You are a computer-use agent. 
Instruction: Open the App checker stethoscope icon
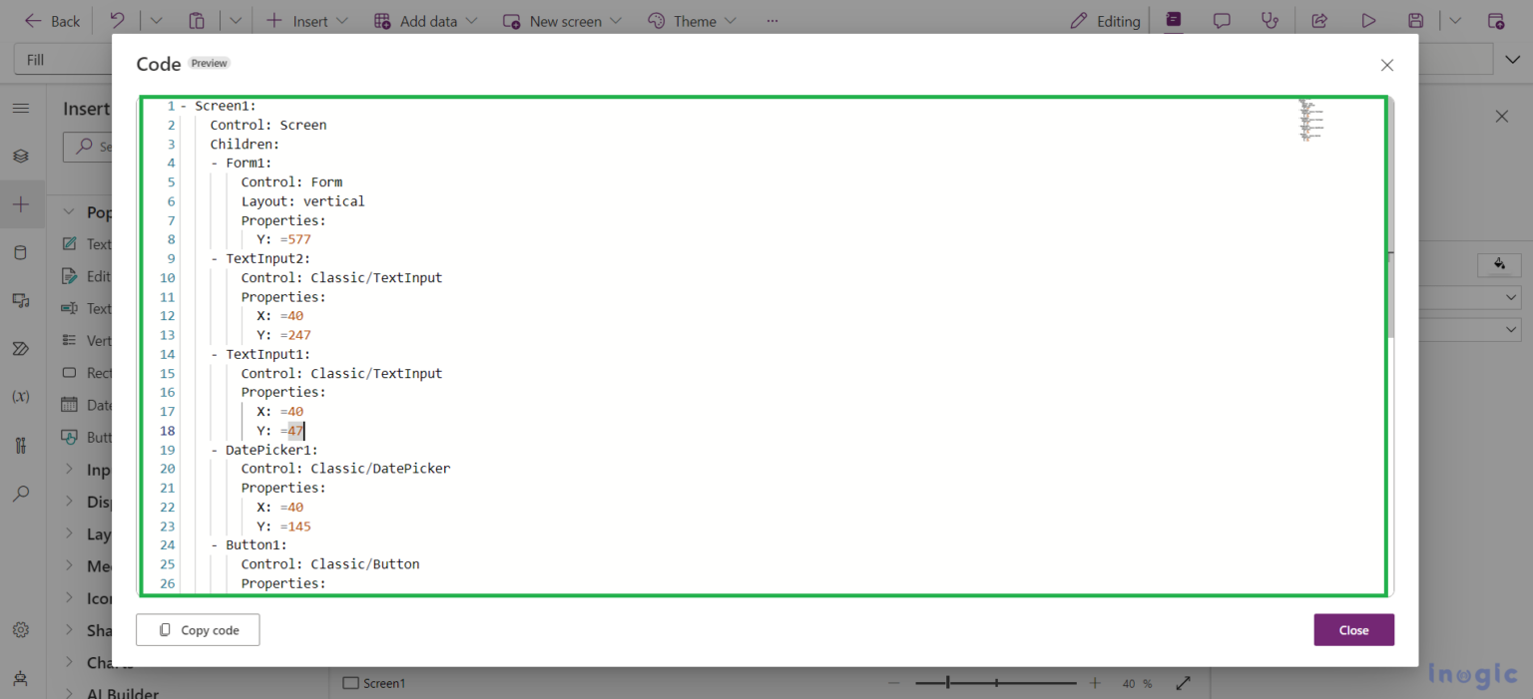click(1270, 21)
